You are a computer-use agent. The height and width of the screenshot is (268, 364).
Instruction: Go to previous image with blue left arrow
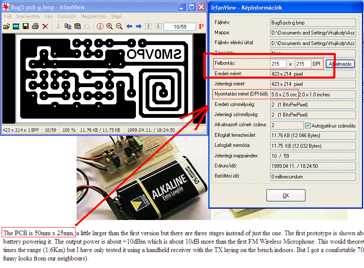pyautogui.click(x=129, y=26)
